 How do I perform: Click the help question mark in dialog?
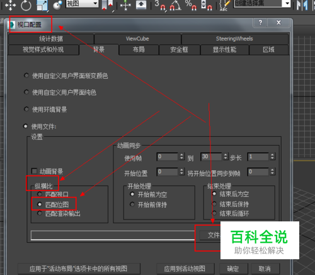[x=260, y=22]
